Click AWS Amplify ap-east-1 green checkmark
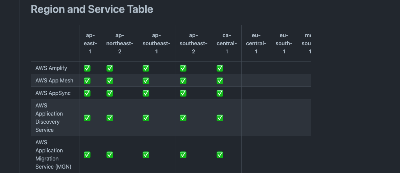Viewport: 400px width, 173px height. click(x=87, y=68)
